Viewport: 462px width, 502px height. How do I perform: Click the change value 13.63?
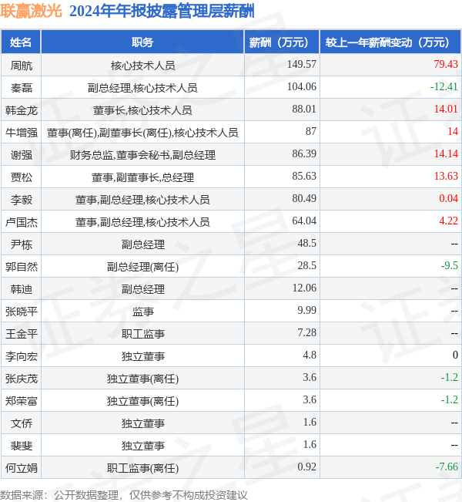click(x=446, y=176)
